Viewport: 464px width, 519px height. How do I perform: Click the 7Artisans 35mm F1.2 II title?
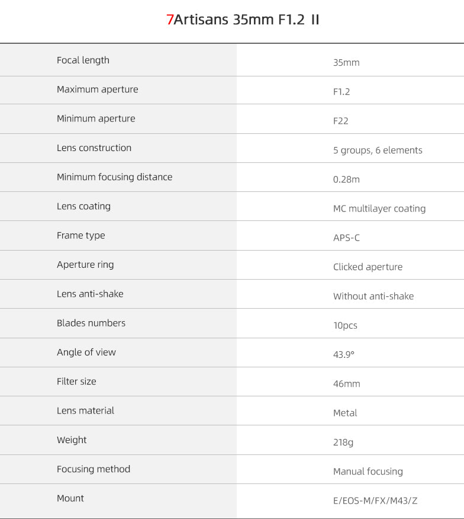[x=243, y=20]
